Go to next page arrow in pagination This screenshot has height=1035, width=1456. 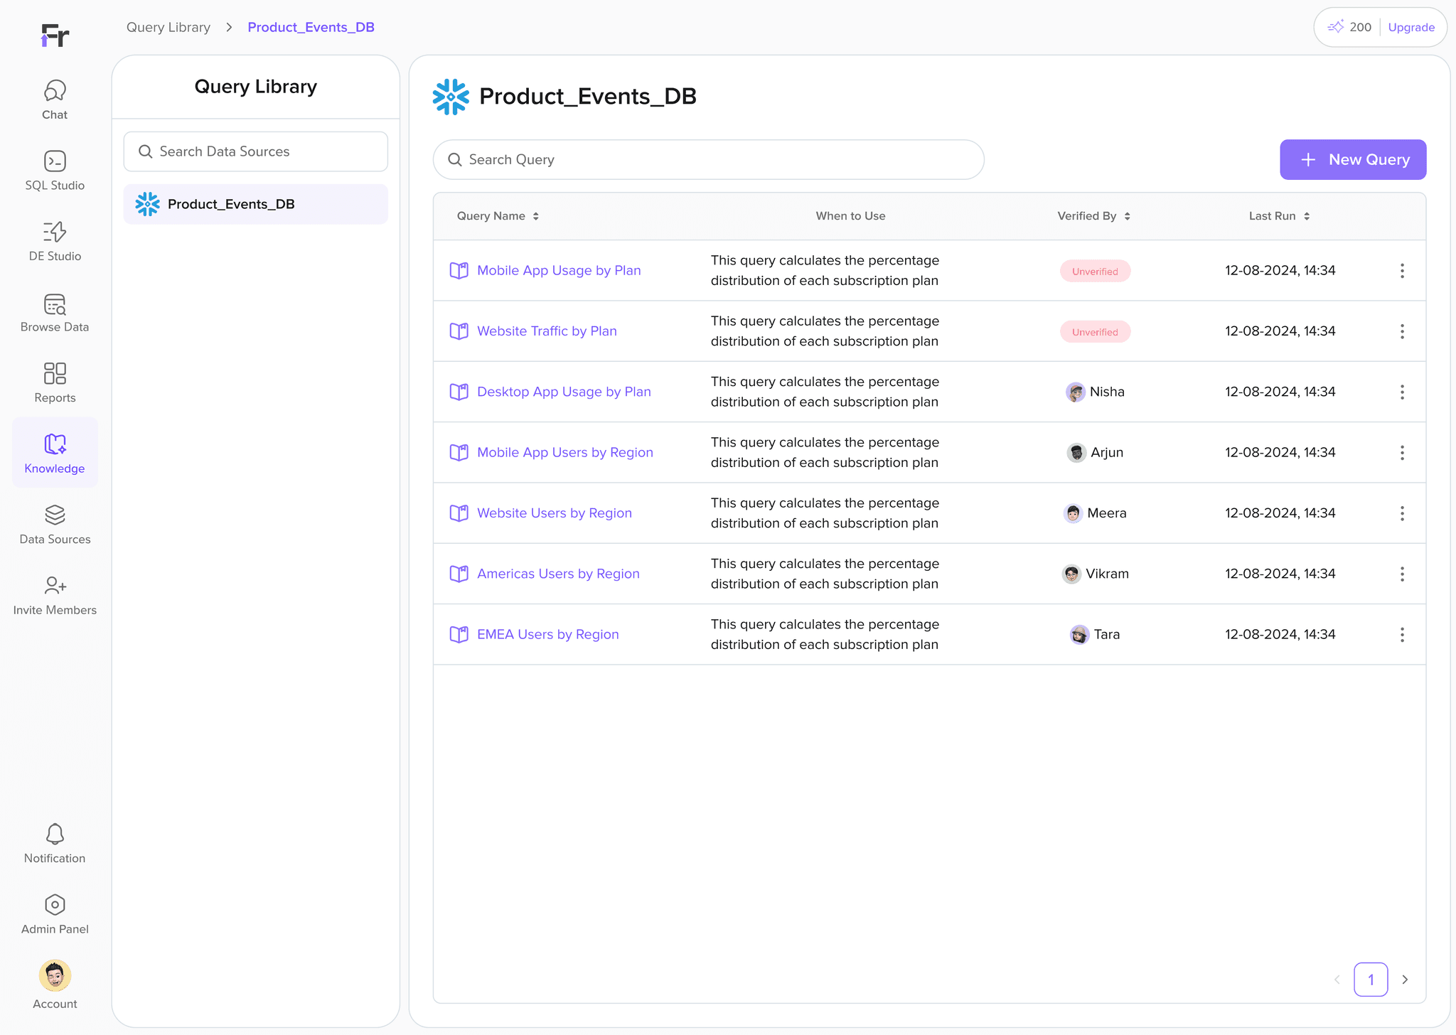point(1405,980)
